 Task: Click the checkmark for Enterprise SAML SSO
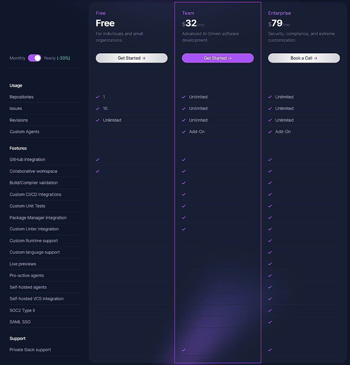(x=270, y=322)
